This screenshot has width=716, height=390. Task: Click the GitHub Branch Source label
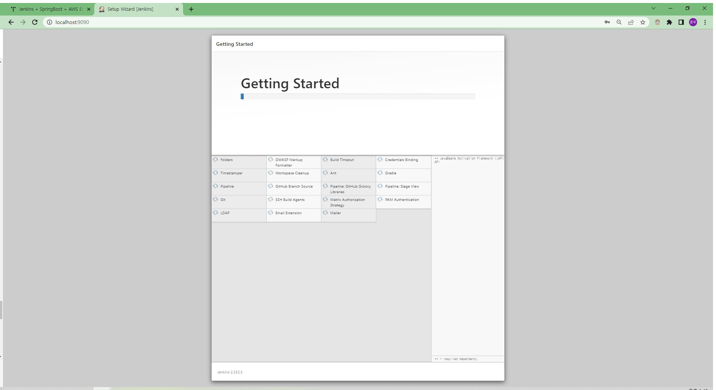pyautogui.click(x=294, y=187)
